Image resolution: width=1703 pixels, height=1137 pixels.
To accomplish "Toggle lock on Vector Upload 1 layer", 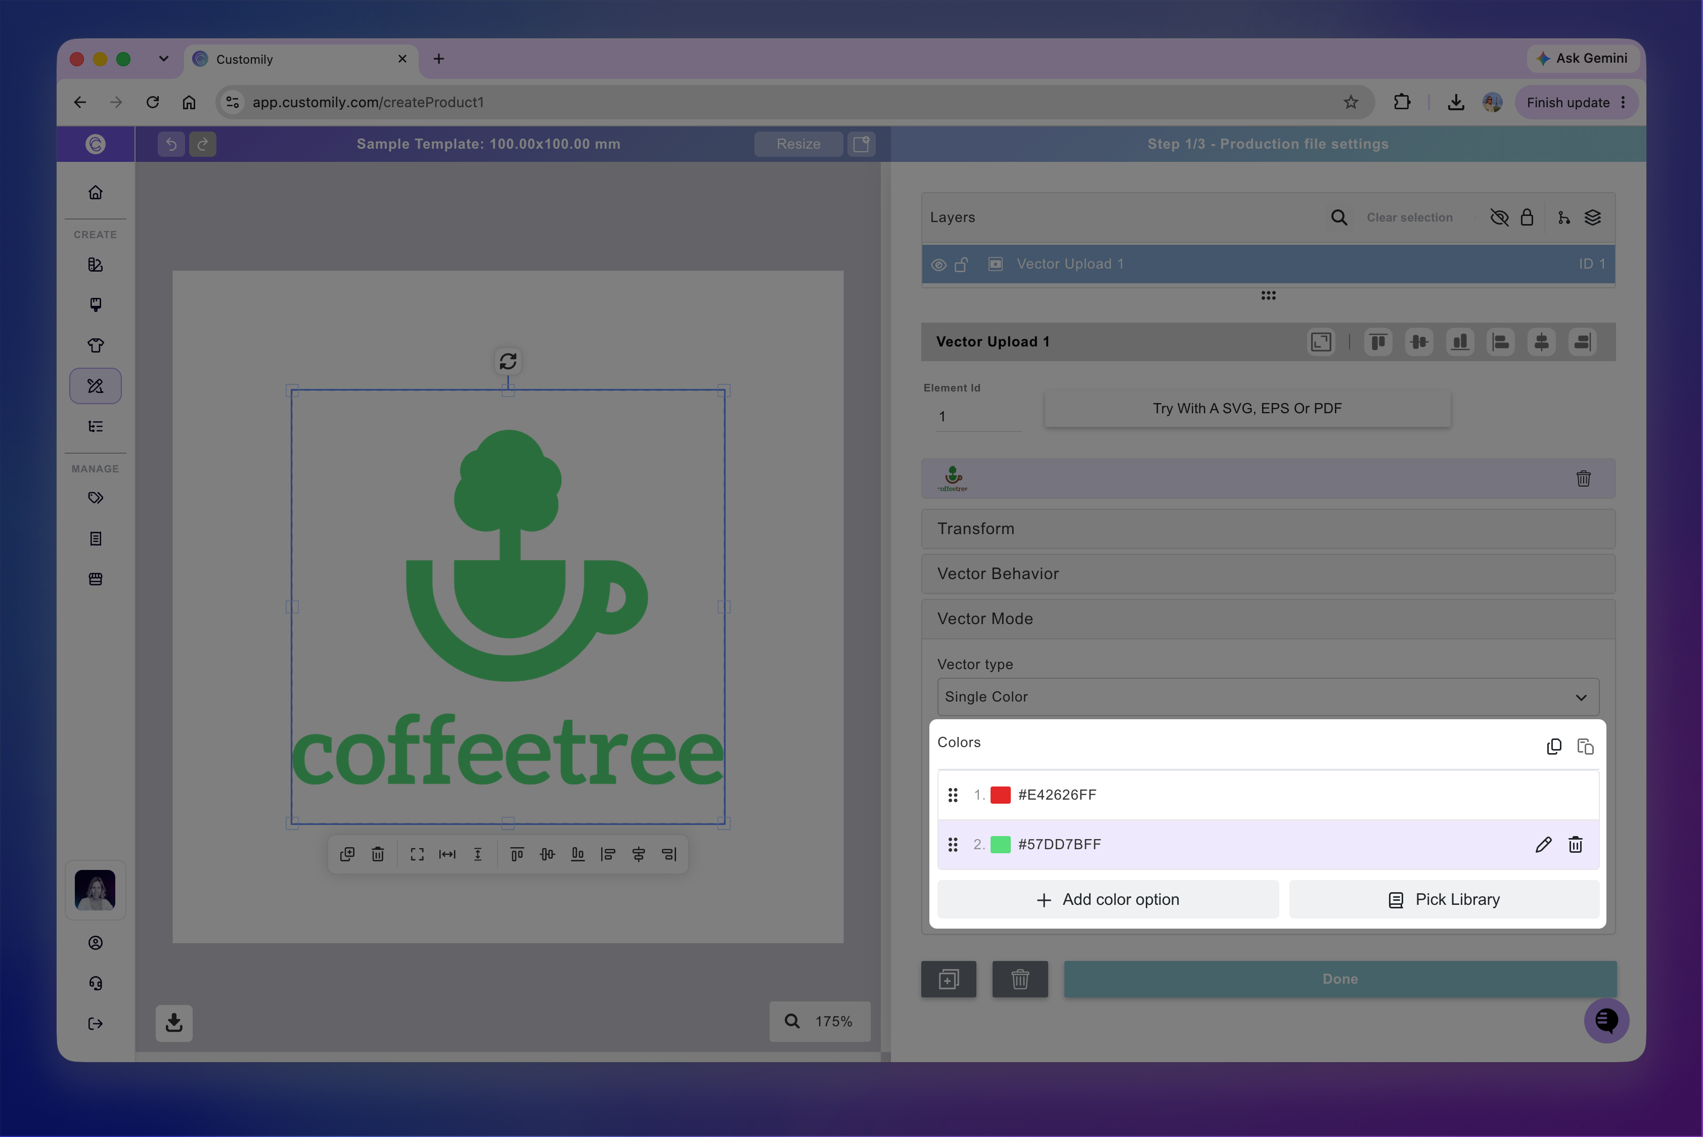I will coord(961,265).
